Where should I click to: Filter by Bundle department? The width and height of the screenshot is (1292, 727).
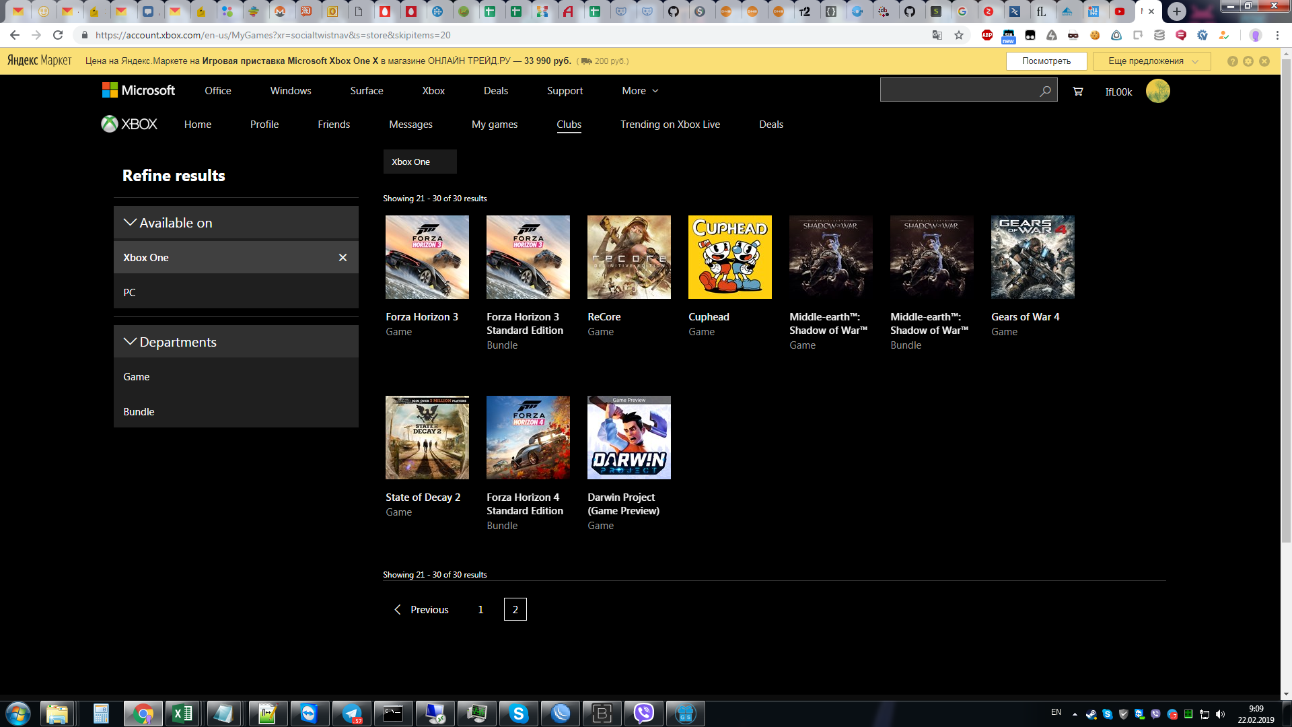pyautogui.click(x=236, y=411)
